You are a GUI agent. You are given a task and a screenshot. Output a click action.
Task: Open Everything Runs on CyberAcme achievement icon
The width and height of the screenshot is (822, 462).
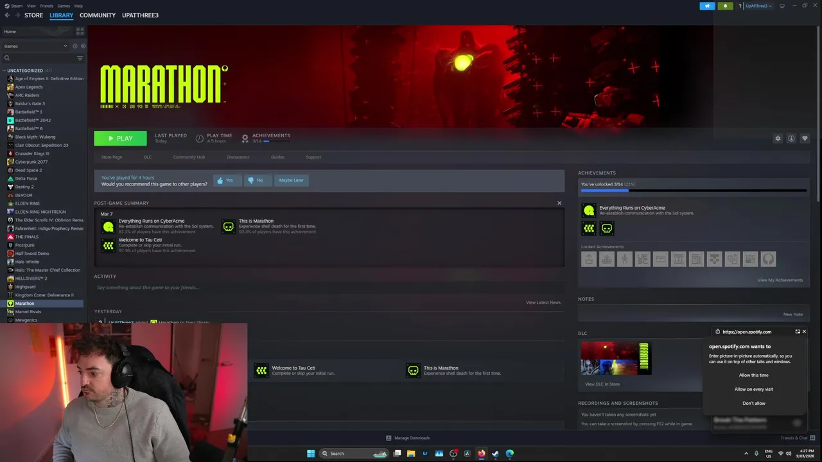(x=588, y=210)
